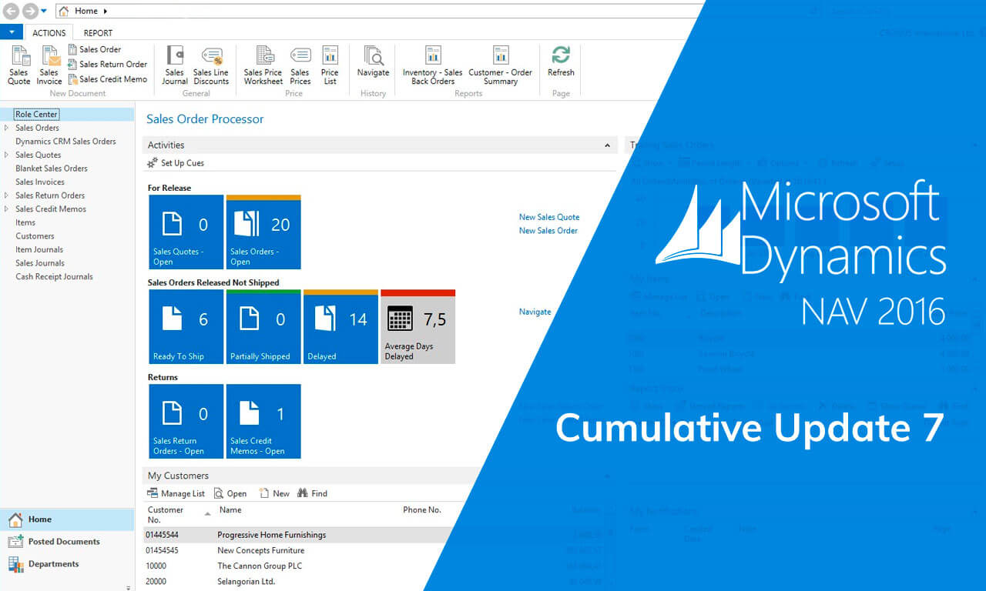
Task: Click the New Sales Order link
Action: (548, 230)
